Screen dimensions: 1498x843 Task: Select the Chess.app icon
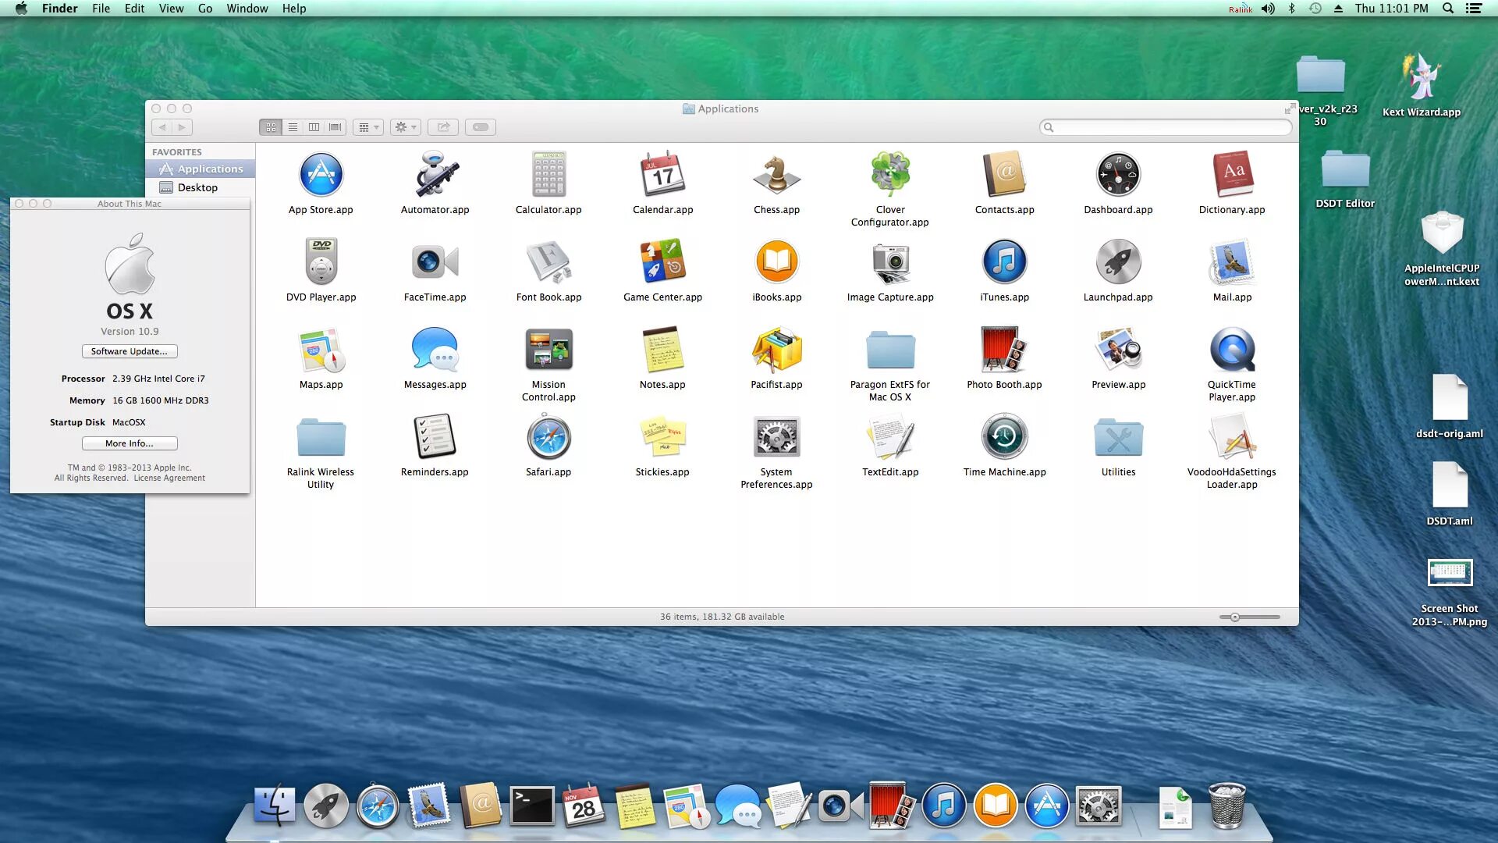(x=776, y=174)
